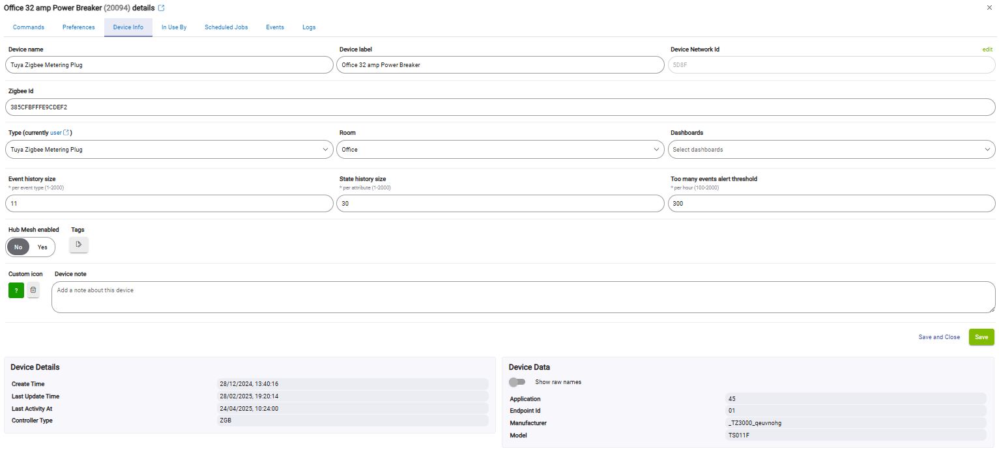
Task: Open the Events tab
Action: [275, 27]
